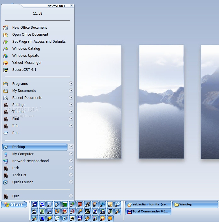Launch the Total Commander floppy disk shortcut
This screenshot has width=219, height=222.
(x=80, y=218)
